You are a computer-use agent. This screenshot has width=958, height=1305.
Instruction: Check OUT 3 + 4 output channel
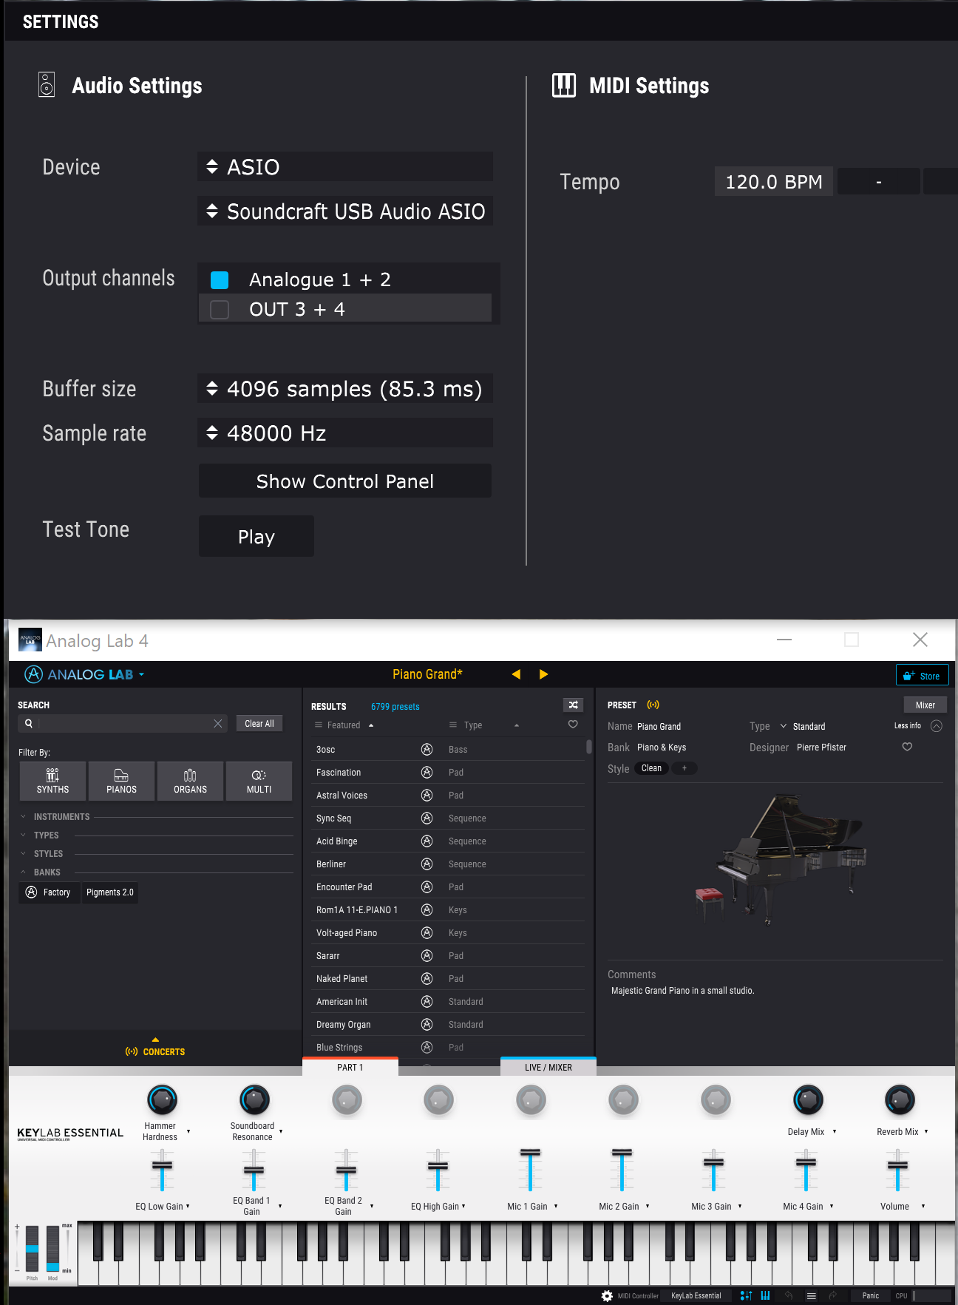[220, 309]
